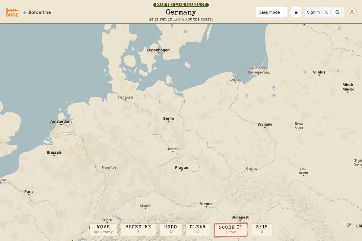The width and height of the screenshot is (362, 241).
Task: Select the MOVE tool button
Action: point(103,230)
